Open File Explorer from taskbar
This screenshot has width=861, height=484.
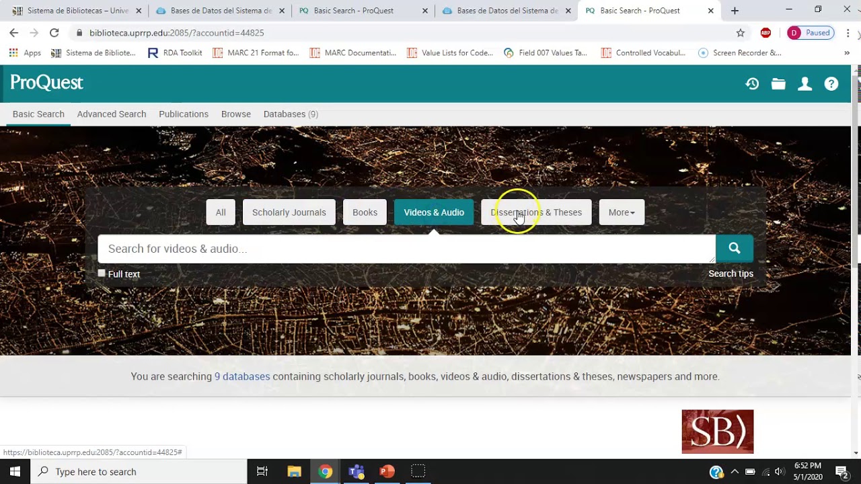(x=294, y=471)
